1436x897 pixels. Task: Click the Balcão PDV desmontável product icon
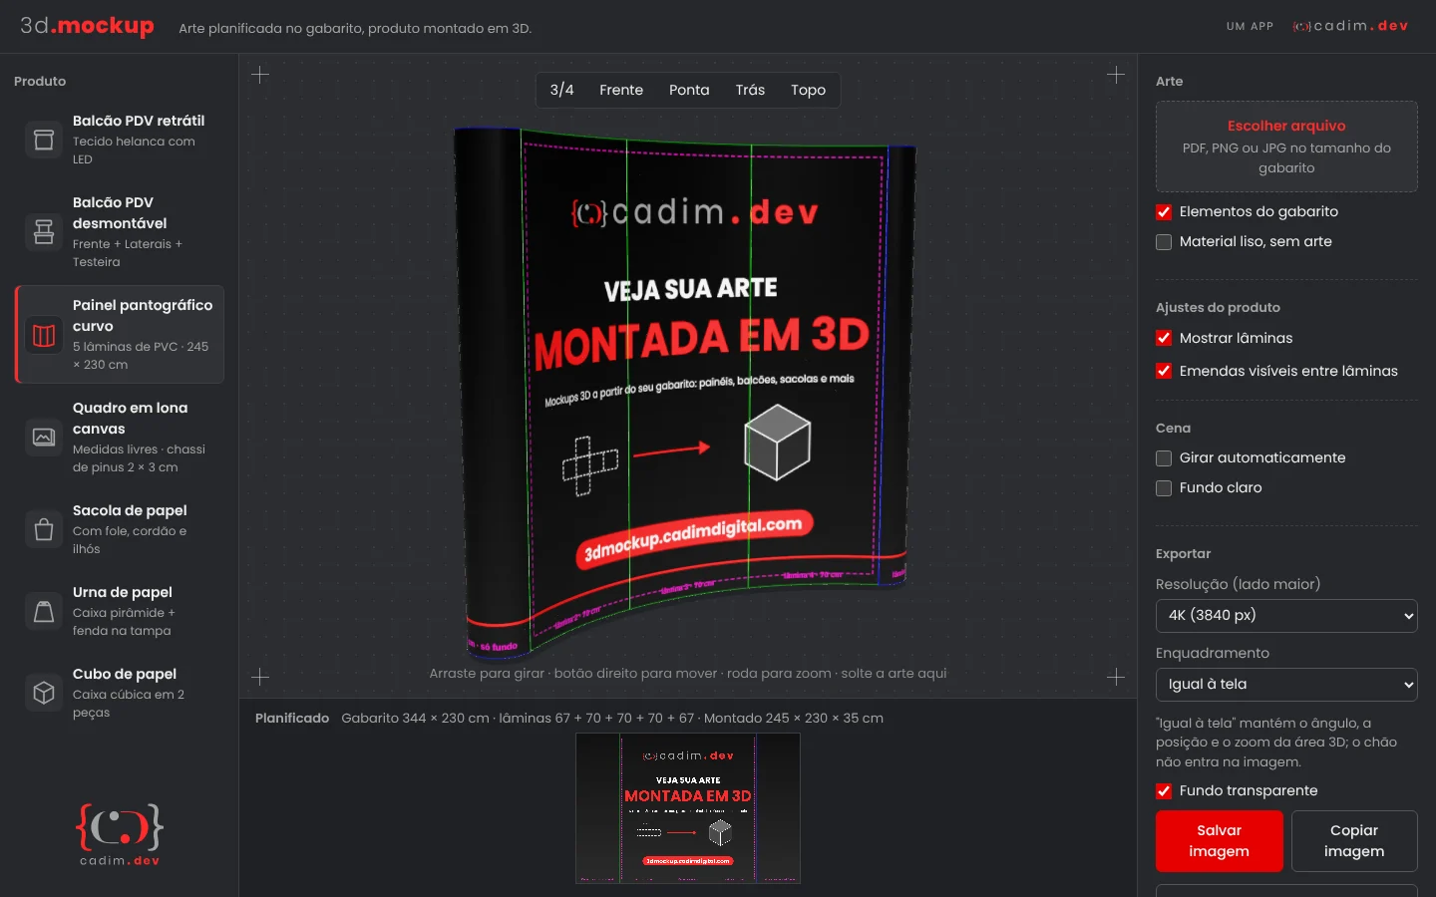(44, 231)
